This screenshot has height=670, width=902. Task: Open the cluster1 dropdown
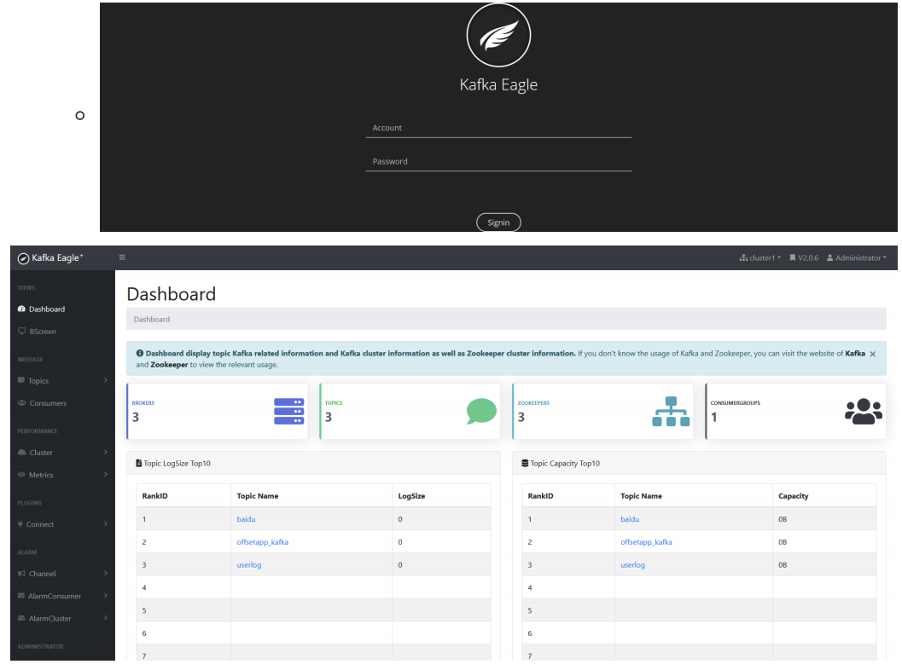(759, 258)
